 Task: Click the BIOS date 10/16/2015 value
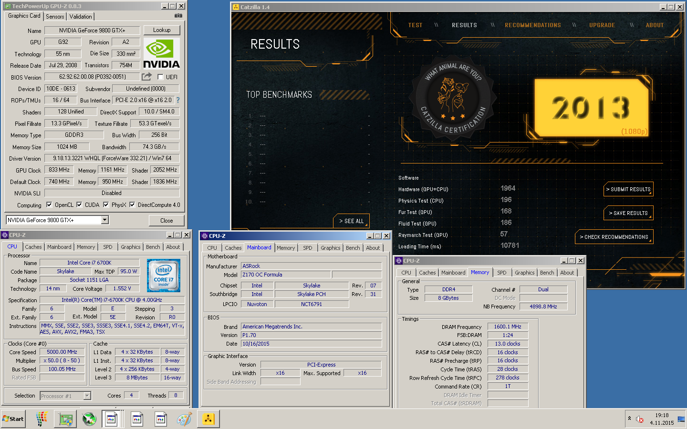click(x=312, y=344)
